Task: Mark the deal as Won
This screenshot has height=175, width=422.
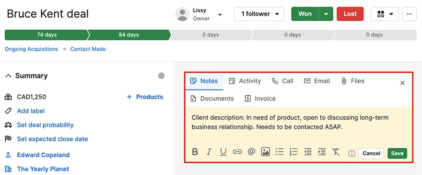Action: [x=305, y=14]
